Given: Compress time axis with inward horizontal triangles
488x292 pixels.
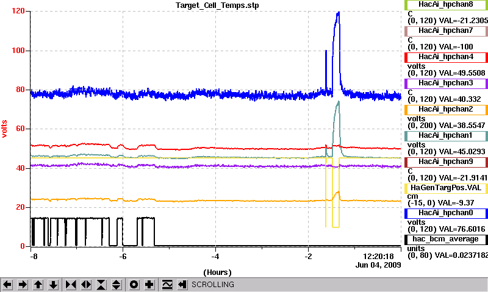Looking at the screenshot, I should 71,285.
